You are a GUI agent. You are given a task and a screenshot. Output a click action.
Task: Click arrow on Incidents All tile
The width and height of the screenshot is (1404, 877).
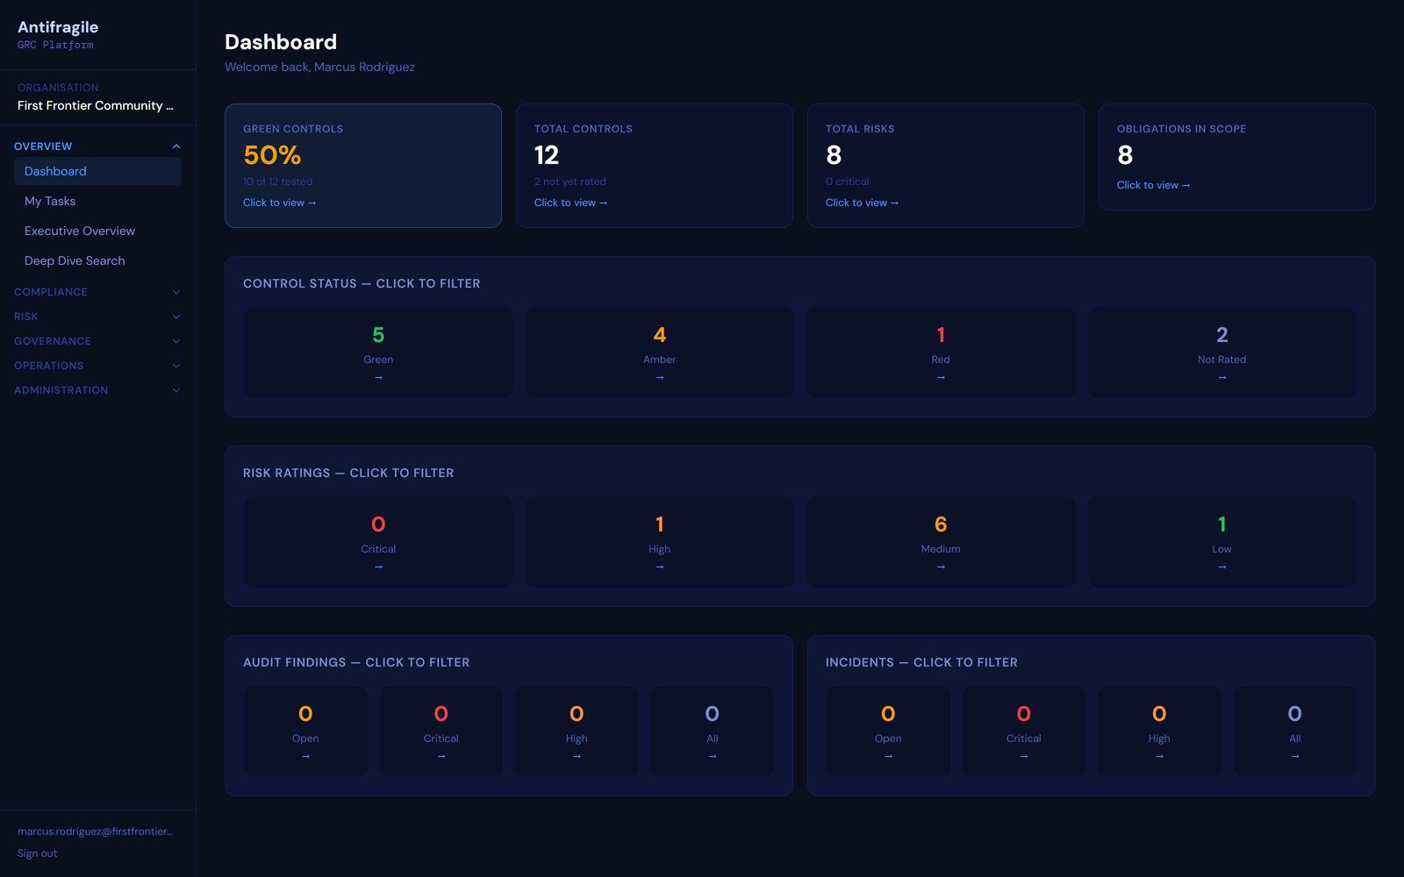pyautogui.click(x=1295, y=757)
